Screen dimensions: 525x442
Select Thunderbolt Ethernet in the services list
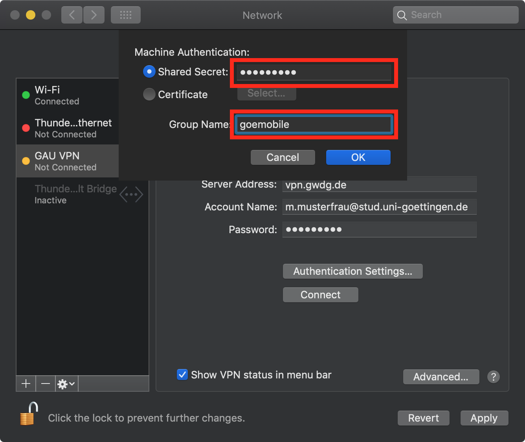[x=68, y=128]
